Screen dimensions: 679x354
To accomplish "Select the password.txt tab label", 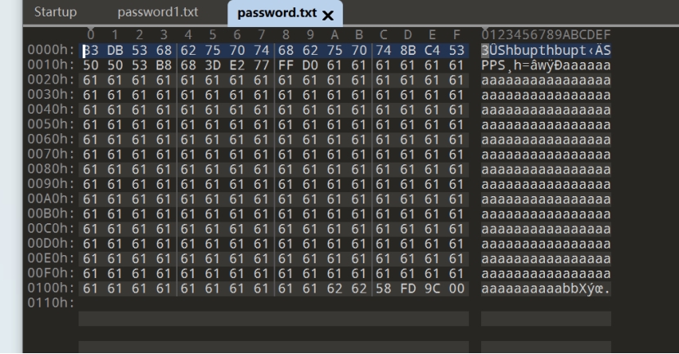I will tap(276, 13).
